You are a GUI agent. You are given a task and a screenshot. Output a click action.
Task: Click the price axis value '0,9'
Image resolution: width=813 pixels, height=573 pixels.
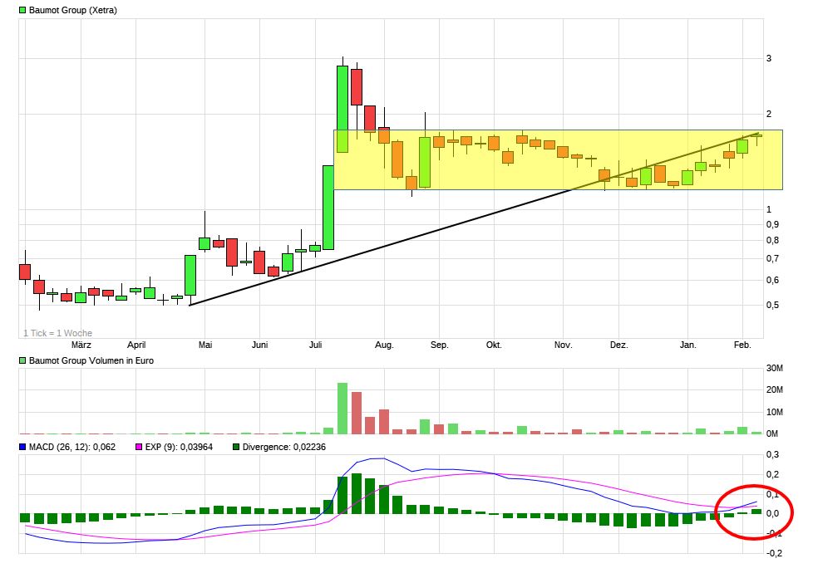(x=772, y=224)
